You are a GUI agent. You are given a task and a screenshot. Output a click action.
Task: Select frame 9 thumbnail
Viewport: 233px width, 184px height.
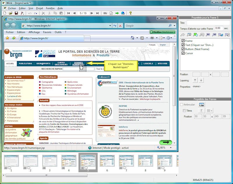coord(165,161)
